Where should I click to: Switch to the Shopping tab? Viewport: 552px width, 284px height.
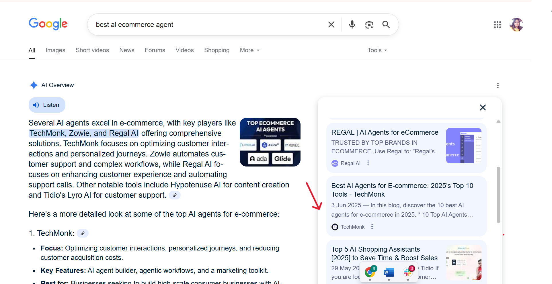[217, 50]
